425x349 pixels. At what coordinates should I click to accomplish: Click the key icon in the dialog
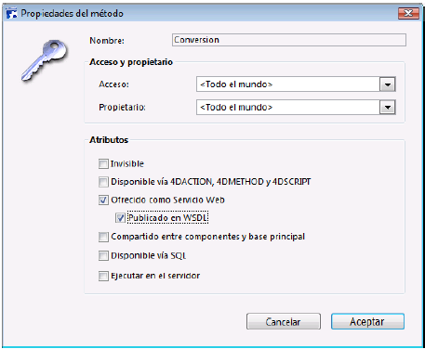click(45, 60)
